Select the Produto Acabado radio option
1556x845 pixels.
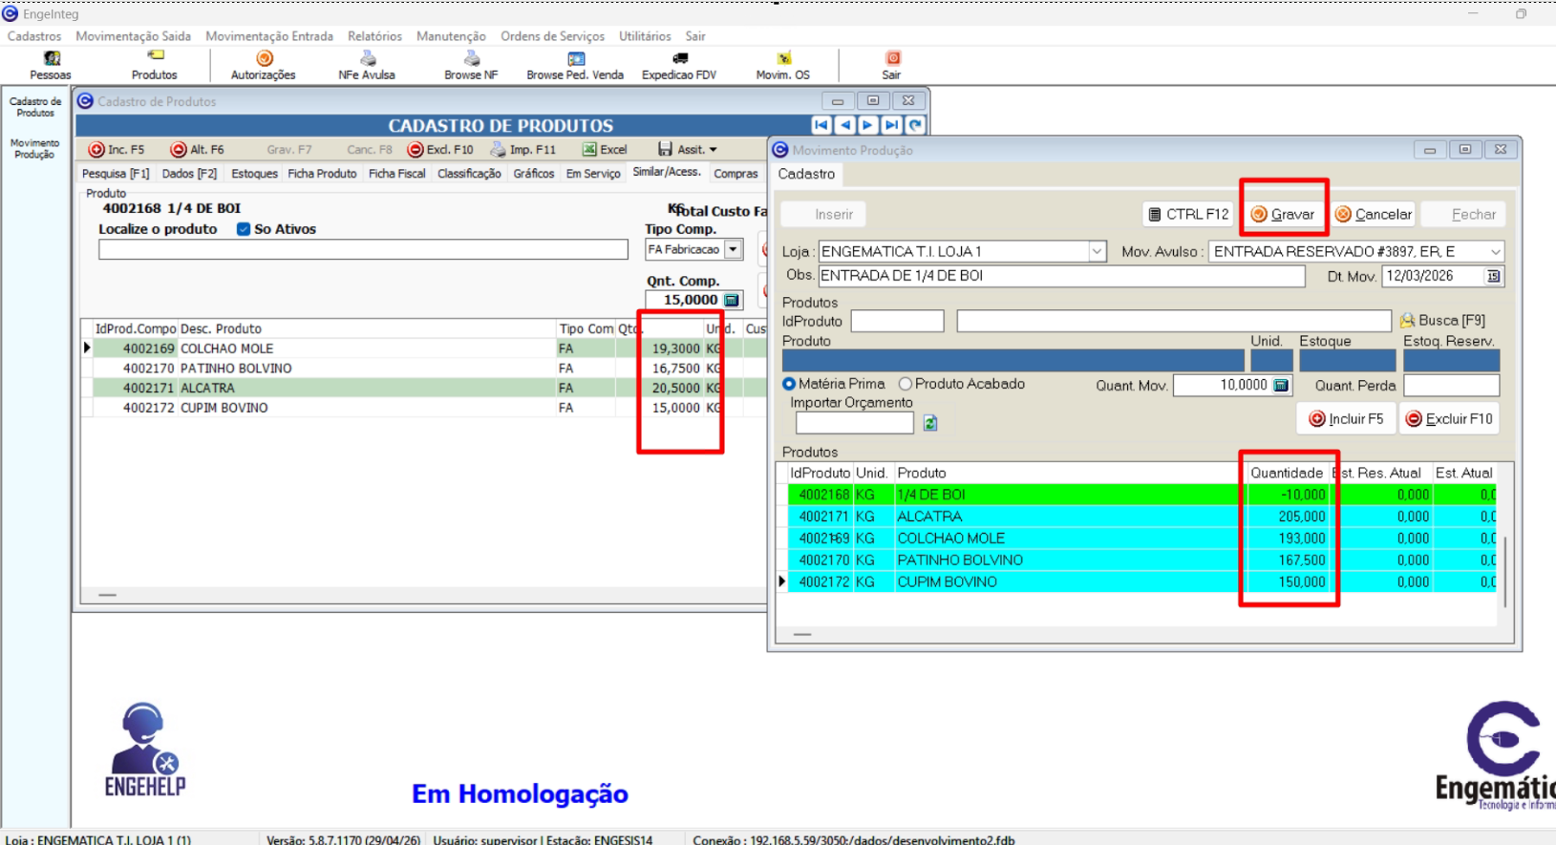(x=906, y=384)
